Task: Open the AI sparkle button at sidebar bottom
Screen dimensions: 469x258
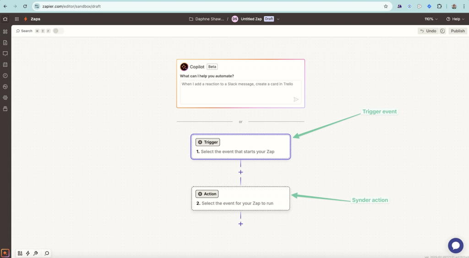Action: click(x=5, y=253)
